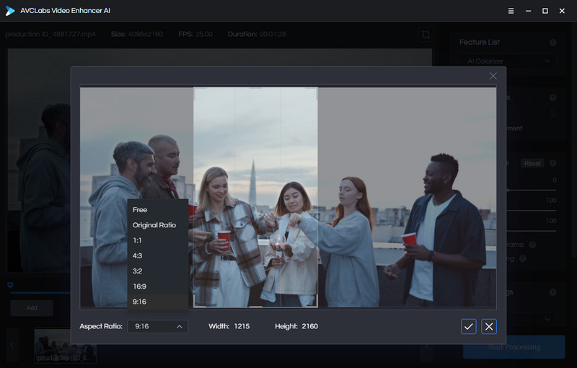Click the Start Processing button
The height and width of the screenshot is (368, 577).
pyautogui.click(x=514, y=347)
